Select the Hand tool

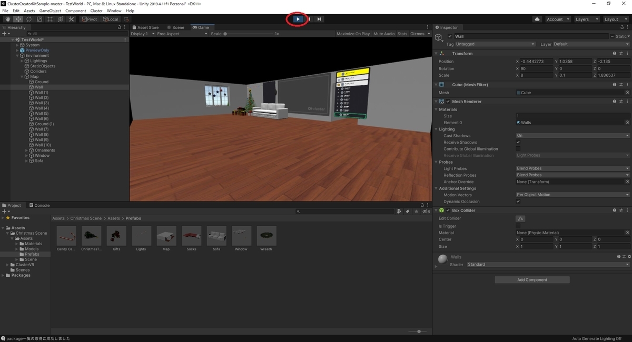click(x=8, y=19)
